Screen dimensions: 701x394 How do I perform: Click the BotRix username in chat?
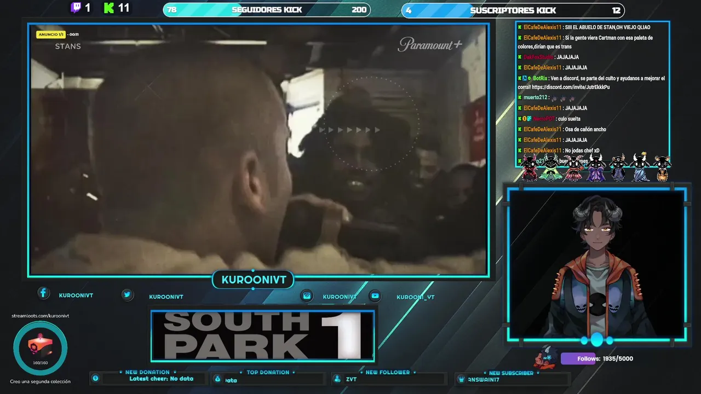pyautogui.click(x=540, y=78)
